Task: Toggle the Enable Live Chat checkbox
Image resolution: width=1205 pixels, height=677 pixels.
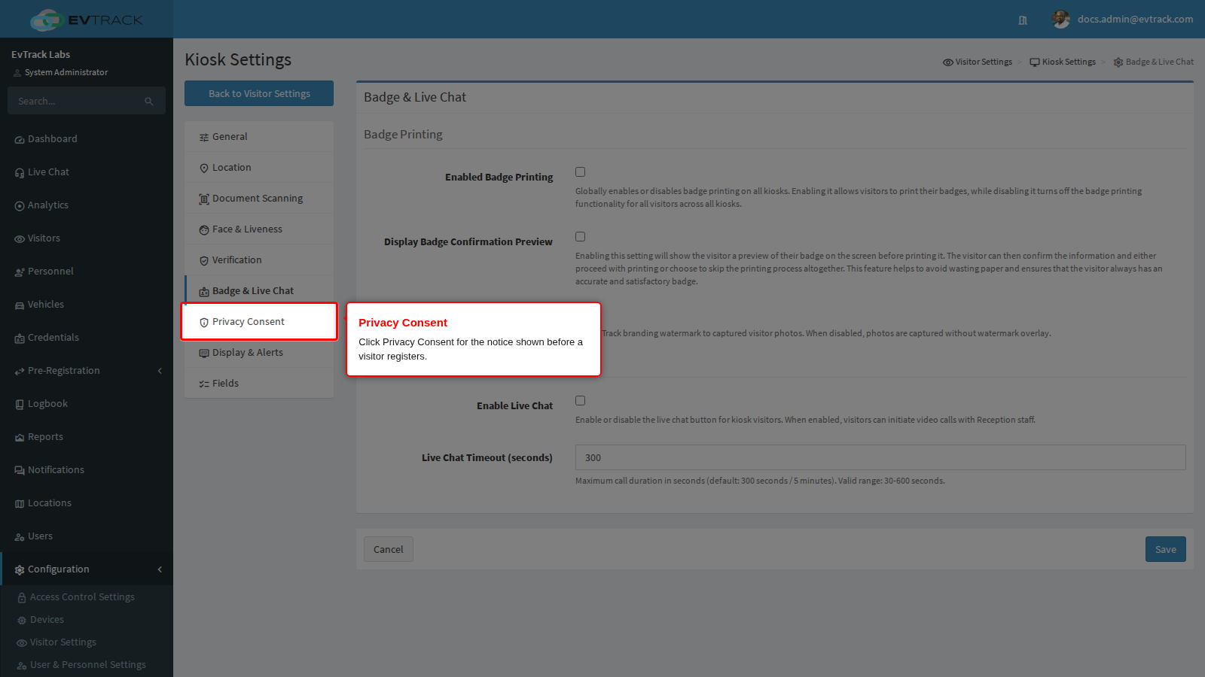Action: (x=580, y=401)
